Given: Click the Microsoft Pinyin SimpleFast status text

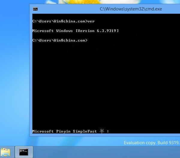Looking at the screenshot, I should pyautogui.click(x=64, y=131).
